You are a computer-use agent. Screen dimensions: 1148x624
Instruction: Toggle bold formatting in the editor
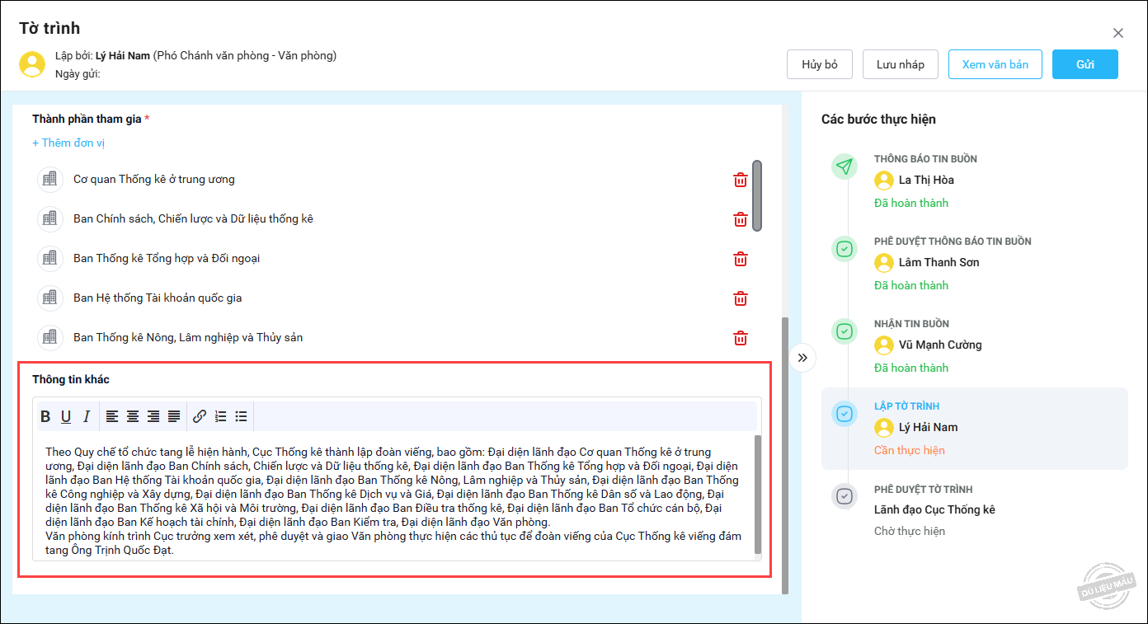pos(46,416)
